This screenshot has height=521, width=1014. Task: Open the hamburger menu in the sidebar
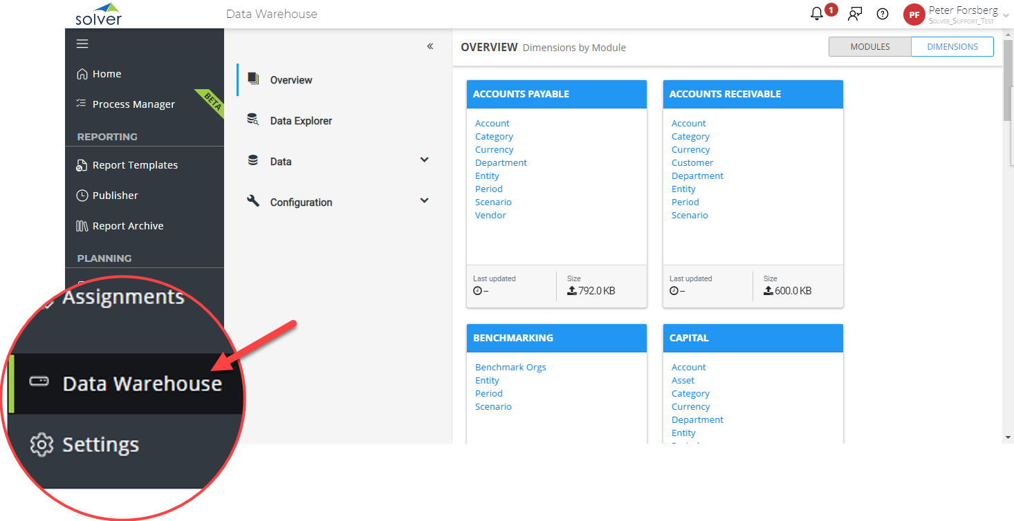point(82,44)
